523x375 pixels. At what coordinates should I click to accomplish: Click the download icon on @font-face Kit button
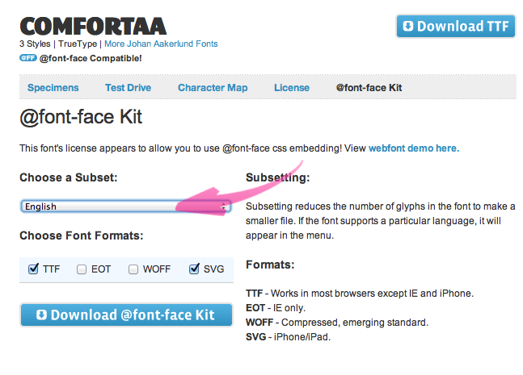[42, 315]
